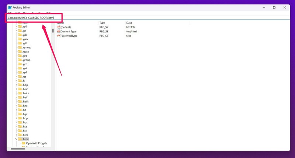The image size is (295, 158).
Task: Click the .gmmp key folder icon
Action: (20, 48)
